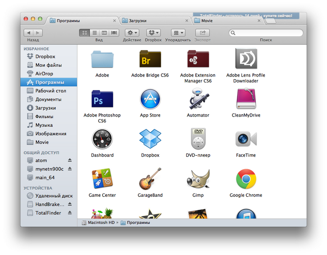327x255 pixels.
Task: Switch to icon view mode
Action: point(85,33)
